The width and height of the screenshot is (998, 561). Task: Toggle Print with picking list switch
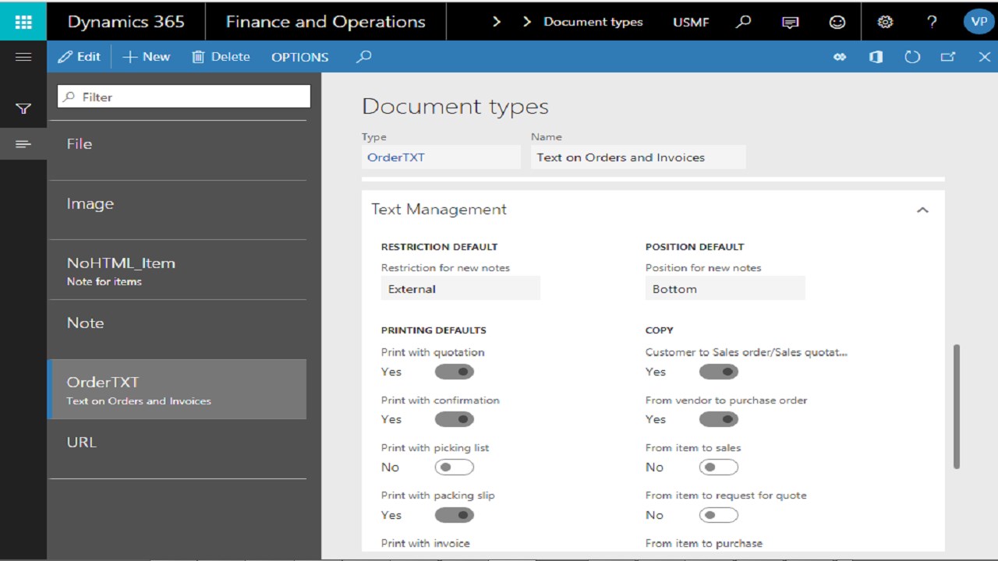point(455,467)
